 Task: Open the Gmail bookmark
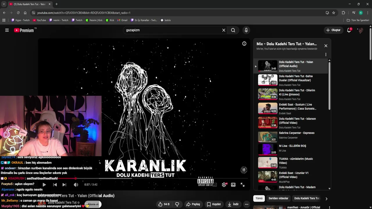tap(122, 20)
